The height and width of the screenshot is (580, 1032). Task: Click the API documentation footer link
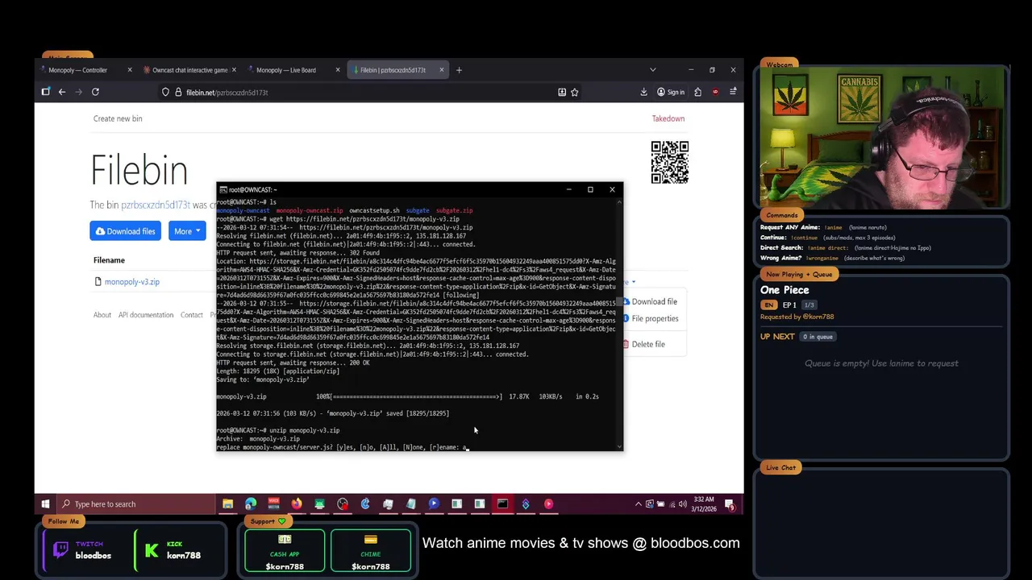tap(146, 315)
